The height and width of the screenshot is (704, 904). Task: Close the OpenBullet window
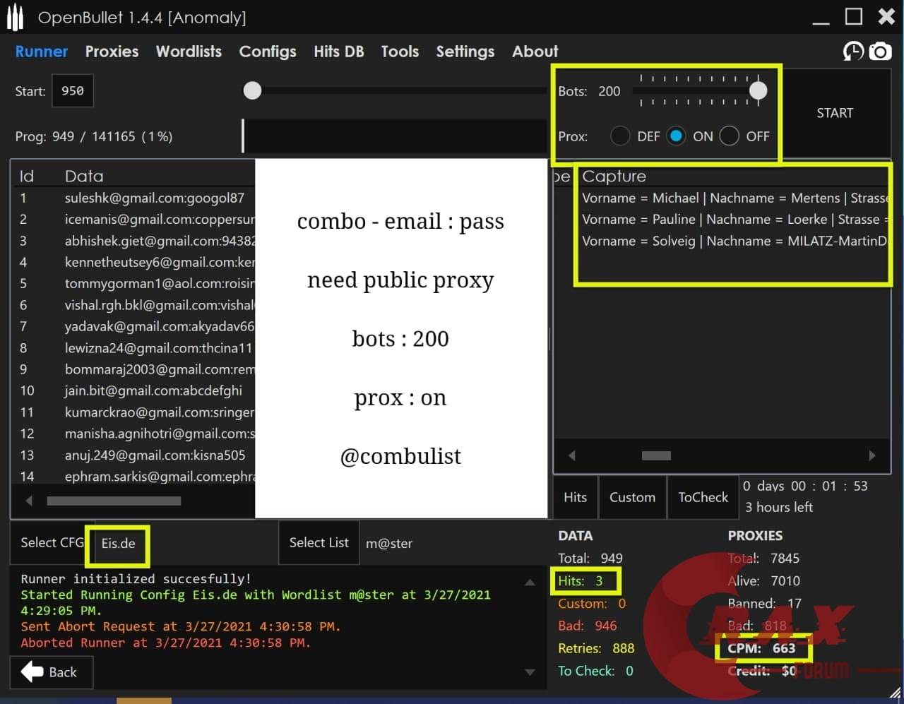point(886,16)
